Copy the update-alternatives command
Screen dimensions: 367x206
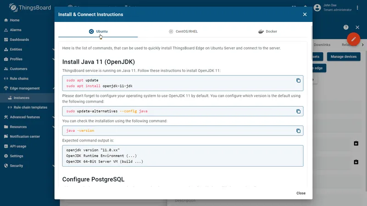(x=298, y=111)
